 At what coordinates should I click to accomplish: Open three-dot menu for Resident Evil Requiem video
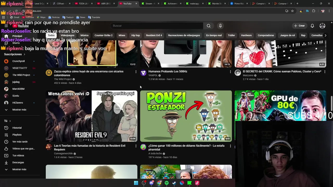click(136, 146)
